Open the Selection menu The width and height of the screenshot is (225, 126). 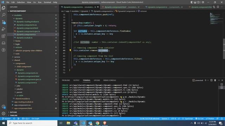(x=21, y=2)
